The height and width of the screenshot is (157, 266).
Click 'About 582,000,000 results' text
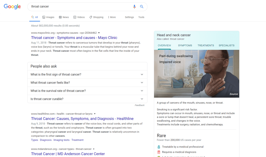tap(55, 26)
